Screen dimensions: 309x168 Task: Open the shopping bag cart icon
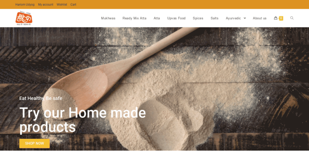click(276, 18)
